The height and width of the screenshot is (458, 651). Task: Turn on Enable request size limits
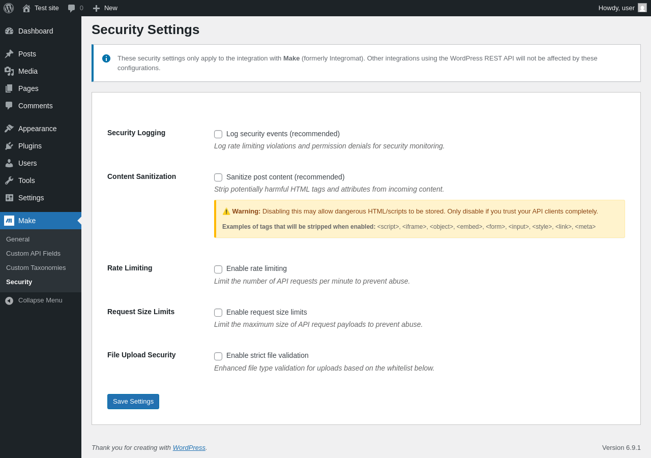click(x=218, y=313)
